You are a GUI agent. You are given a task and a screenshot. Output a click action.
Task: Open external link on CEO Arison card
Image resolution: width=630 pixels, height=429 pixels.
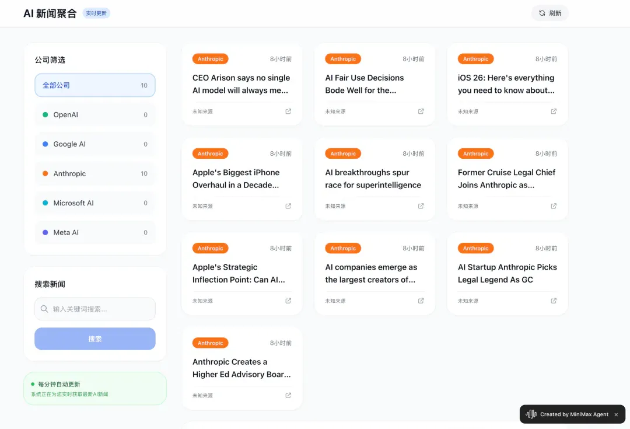click(x=288, y=111)
